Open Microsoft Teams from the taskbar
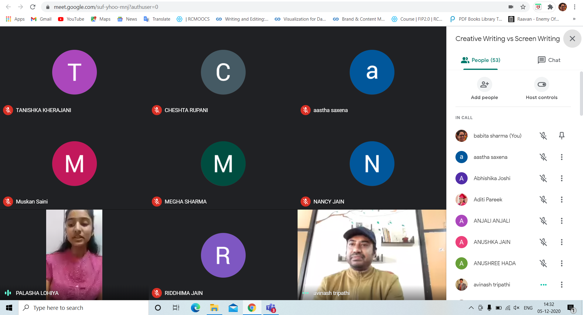 (x=271, y=308)
